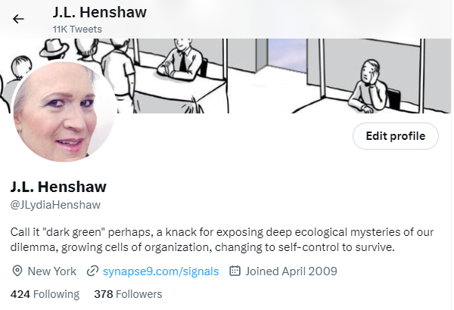454x310 pixels.
Task: Click the Edit profile button
Action: [x=395, y=136]
